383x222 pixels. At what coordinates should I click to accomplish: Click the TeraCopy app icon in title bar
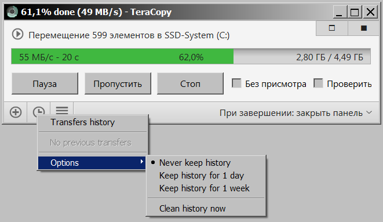pos(12,12)
